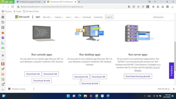Open the sidebar three-dots more menu

click(3, 90)
